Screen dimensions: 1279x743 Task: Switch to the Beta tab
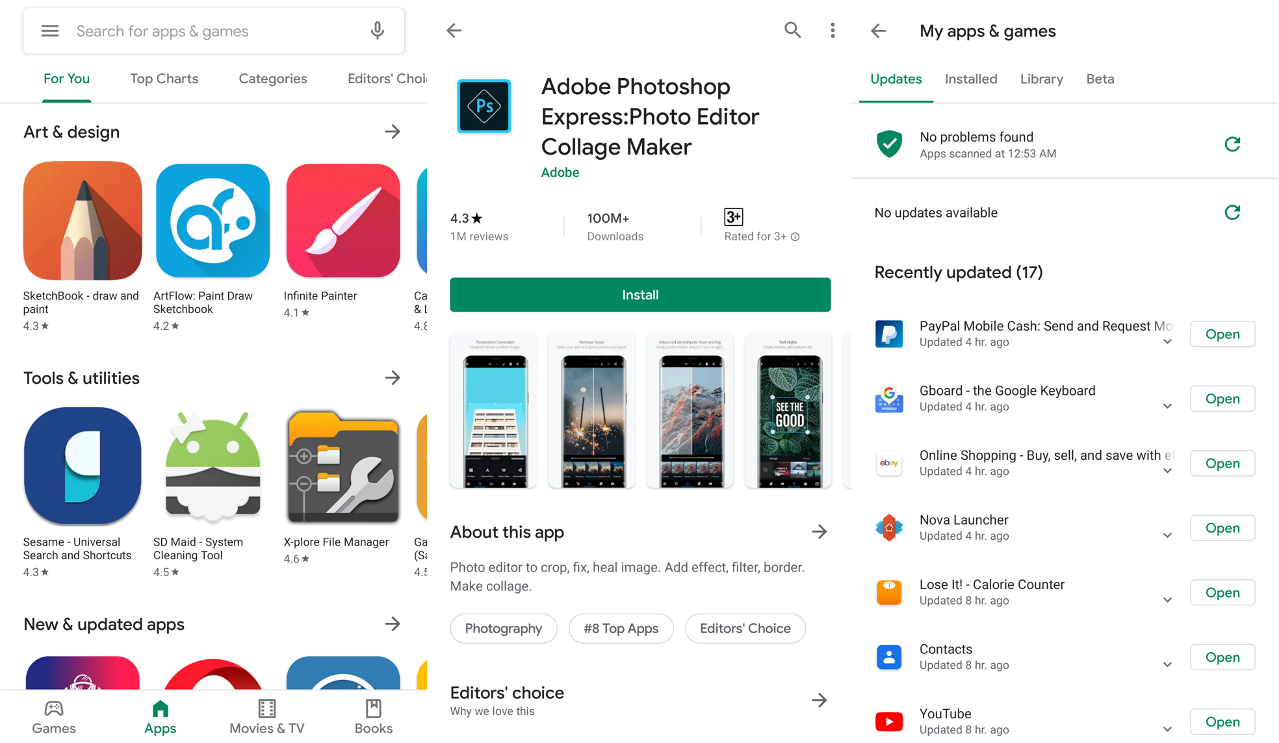click(1100, 79)
